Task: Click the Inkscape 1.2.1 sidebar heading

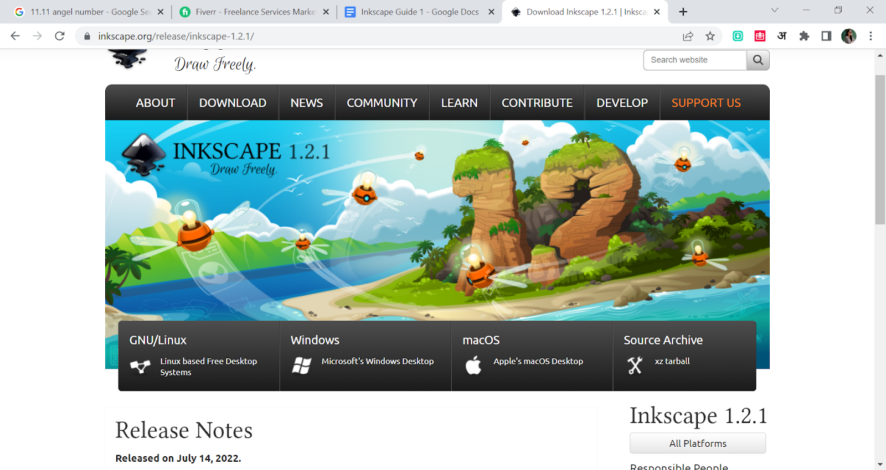Action: [x=698, y=416]
